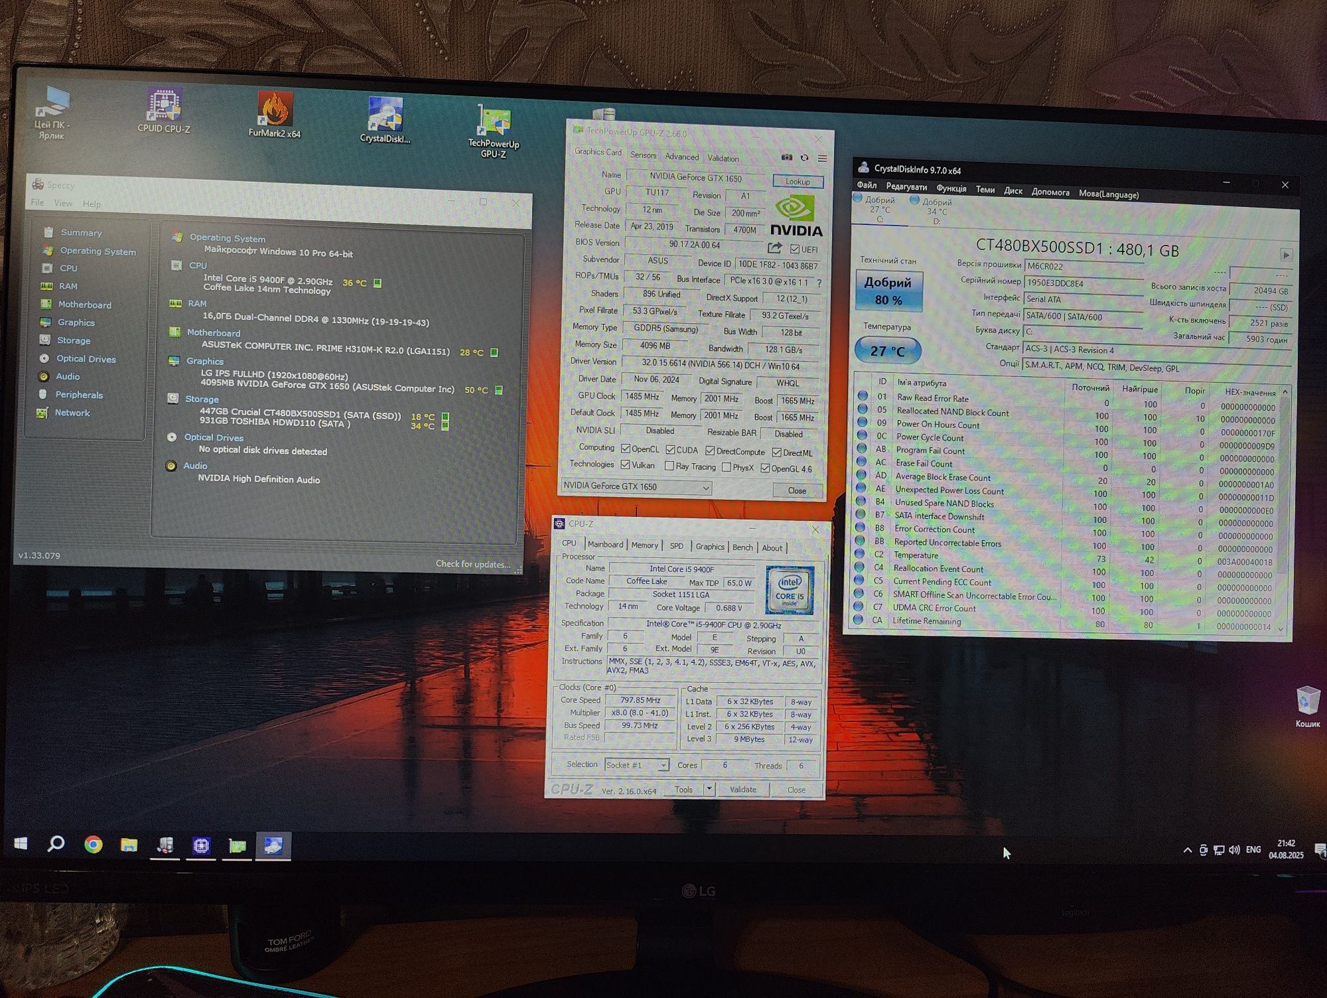Open 'Мова(Language)' menu in CrystalDiskInfo
Image resolution: width=1327 pixels, height=998 pixels.
(x=1109, y=194)
